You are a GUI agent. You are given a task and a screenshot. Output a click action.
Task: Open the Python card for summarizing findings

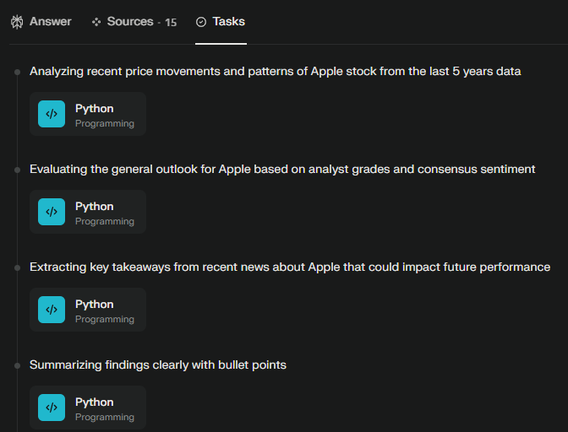coord(88,408)
